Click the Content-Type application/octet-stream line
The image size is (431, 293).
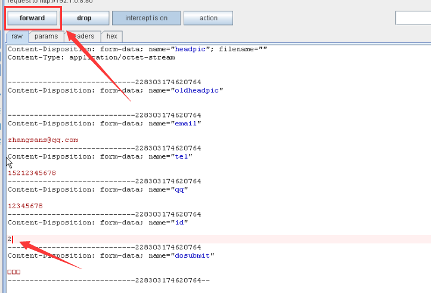point(91,57)
